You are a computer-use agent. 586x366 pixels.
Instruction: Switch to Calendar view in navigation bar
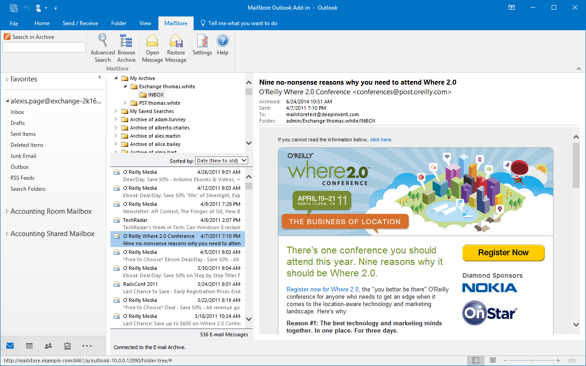coord(29,346)
